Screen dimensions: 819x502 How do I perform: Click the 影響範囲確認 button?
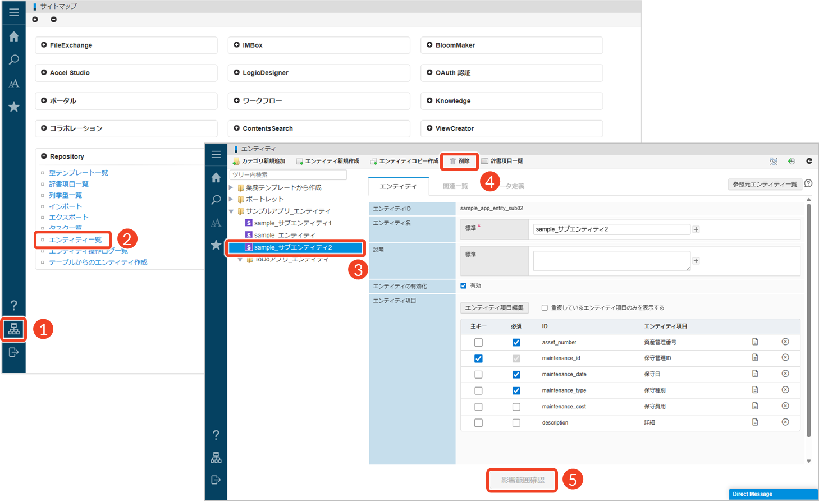click(522, 480)
